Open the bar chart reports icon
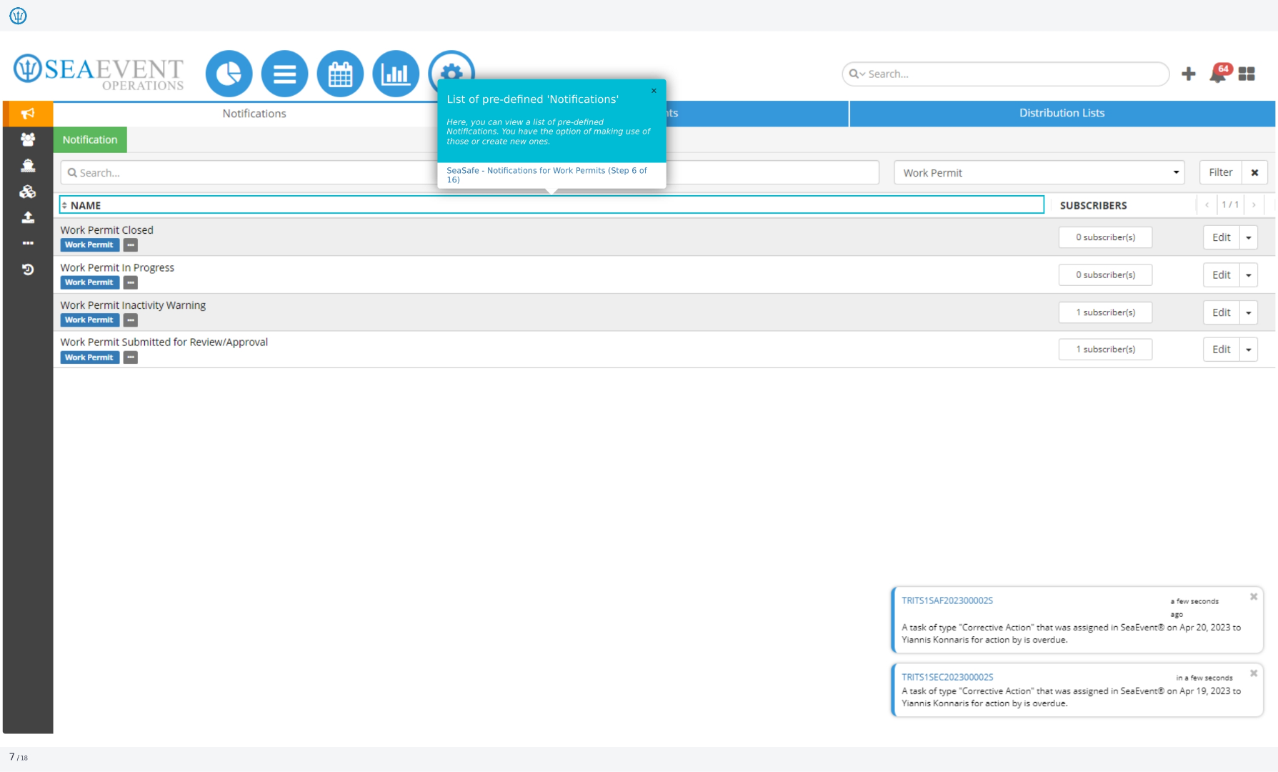Viewport: 1278px width, 772px height. pyautogui.click(x=396, y=74)
